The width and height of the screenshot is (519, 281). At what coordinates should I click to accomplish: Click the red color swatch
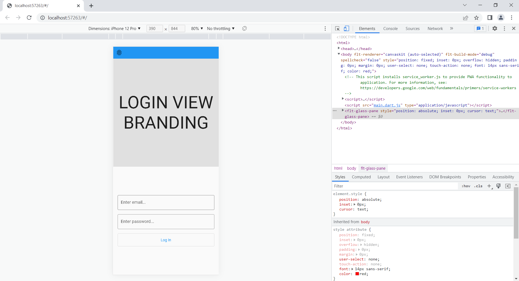[x=357, y=274]
